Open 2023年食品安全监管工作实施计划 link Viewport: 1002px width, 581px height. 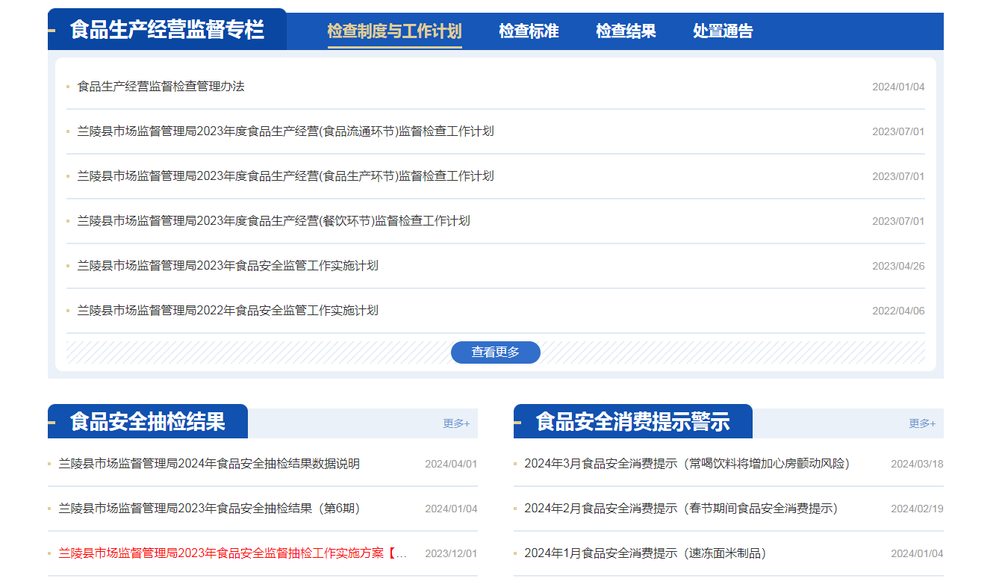pos(228,266)
